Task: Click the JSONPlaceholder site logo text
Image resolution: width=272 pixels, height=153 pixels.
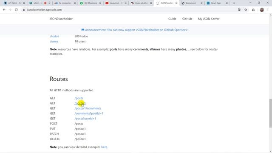Action: coord(61,19)
